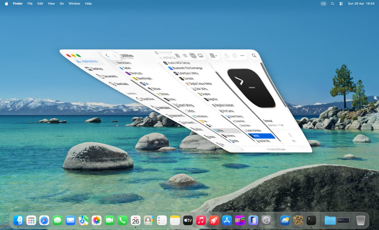Image resolution: width=379 pixels, height=230 pixels.
Task: Open the GB input source menu
Action: tap(323, 4)
